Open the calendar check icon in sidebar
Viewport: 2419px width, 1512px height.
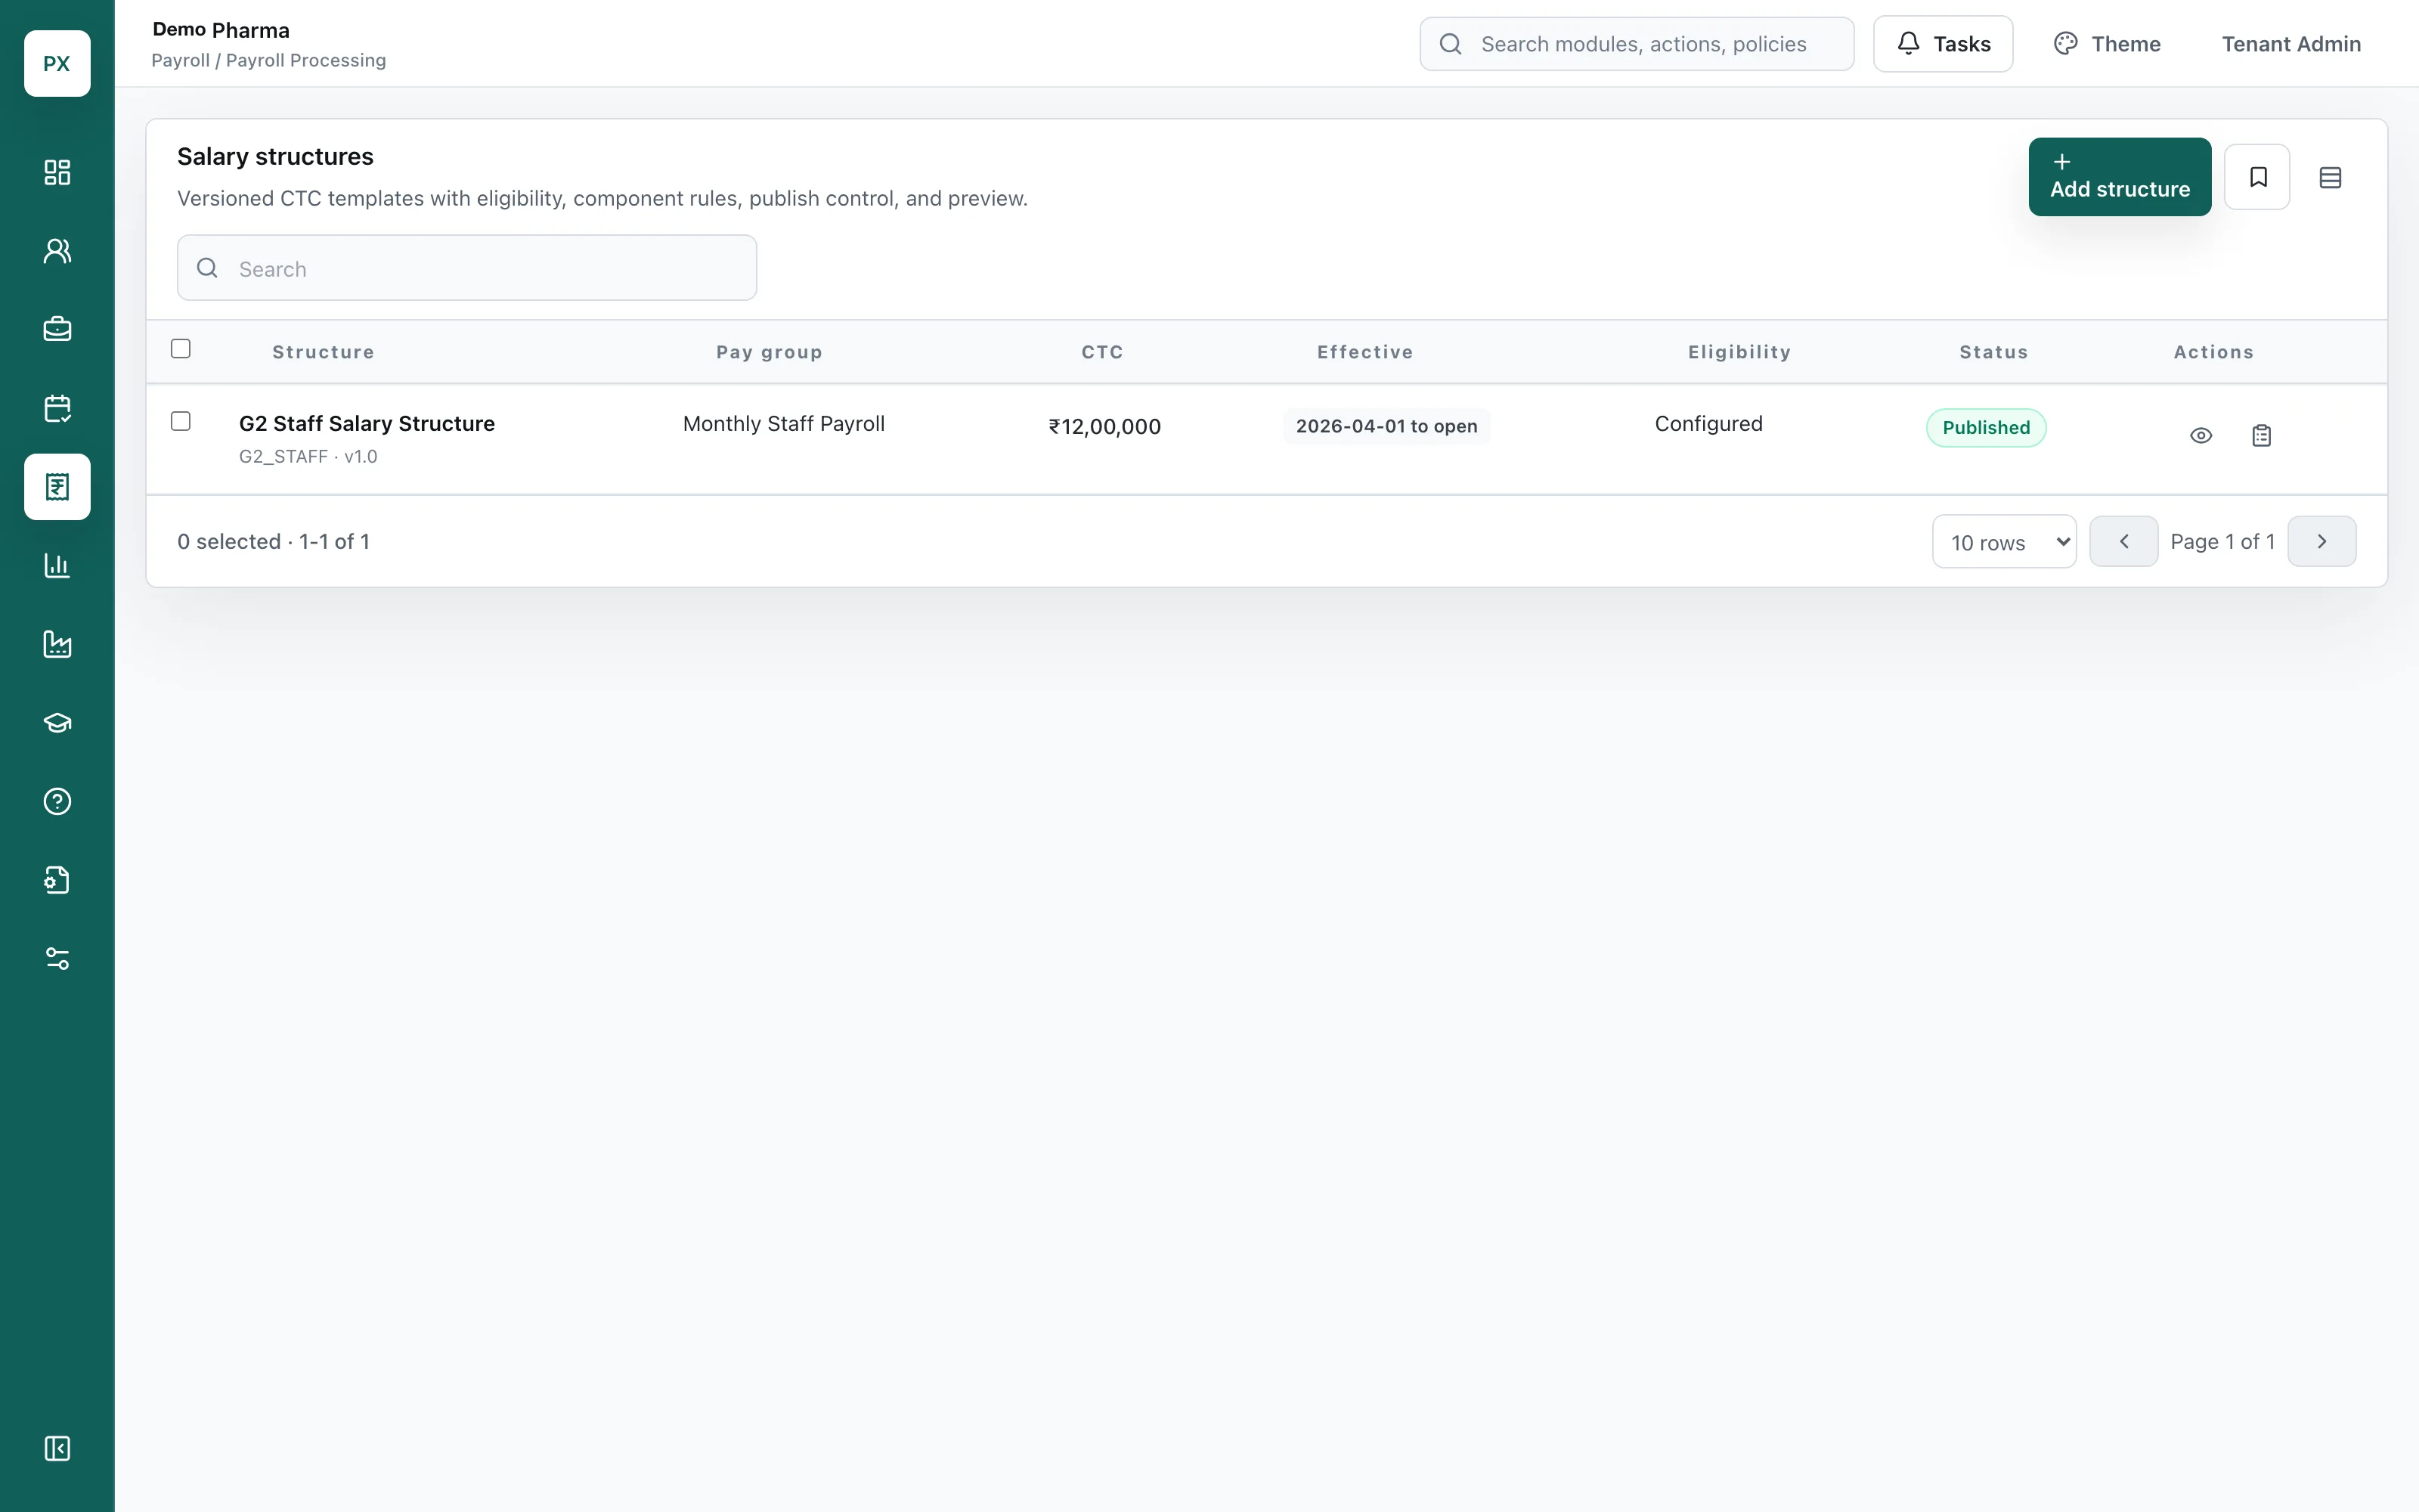[x=57, y=408]
